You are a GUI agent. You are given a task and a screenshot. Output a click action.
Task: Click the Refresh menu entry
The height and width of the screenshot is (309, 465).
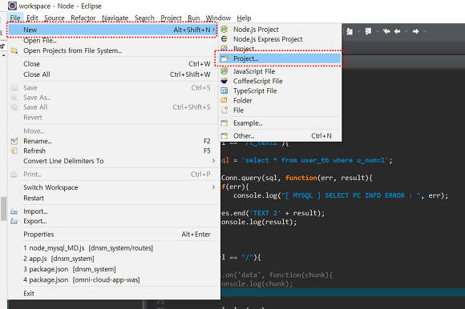point(113,150)
